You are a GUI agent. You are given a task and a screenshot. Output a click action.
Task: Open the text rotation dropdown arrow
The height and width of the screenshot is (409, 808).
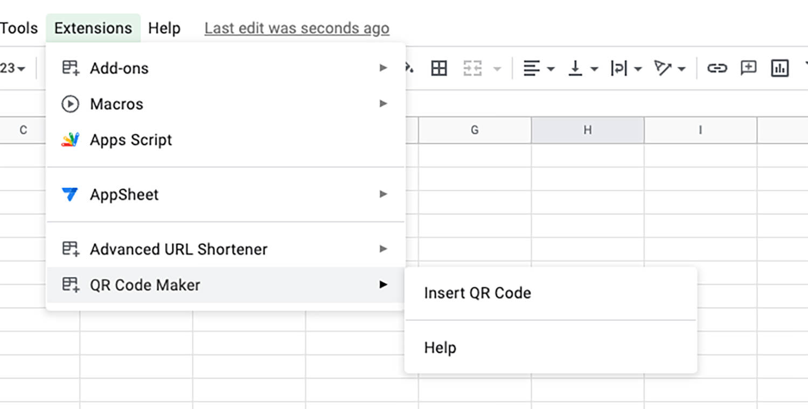(682, 69)
